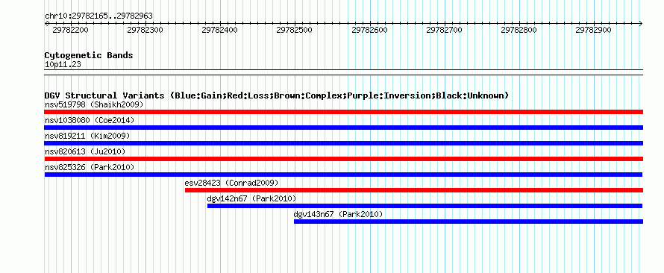Click the nsv819211 (Kim2009) variant label
The width and height of the screenshot is (664, 273).
pos(87,136)
